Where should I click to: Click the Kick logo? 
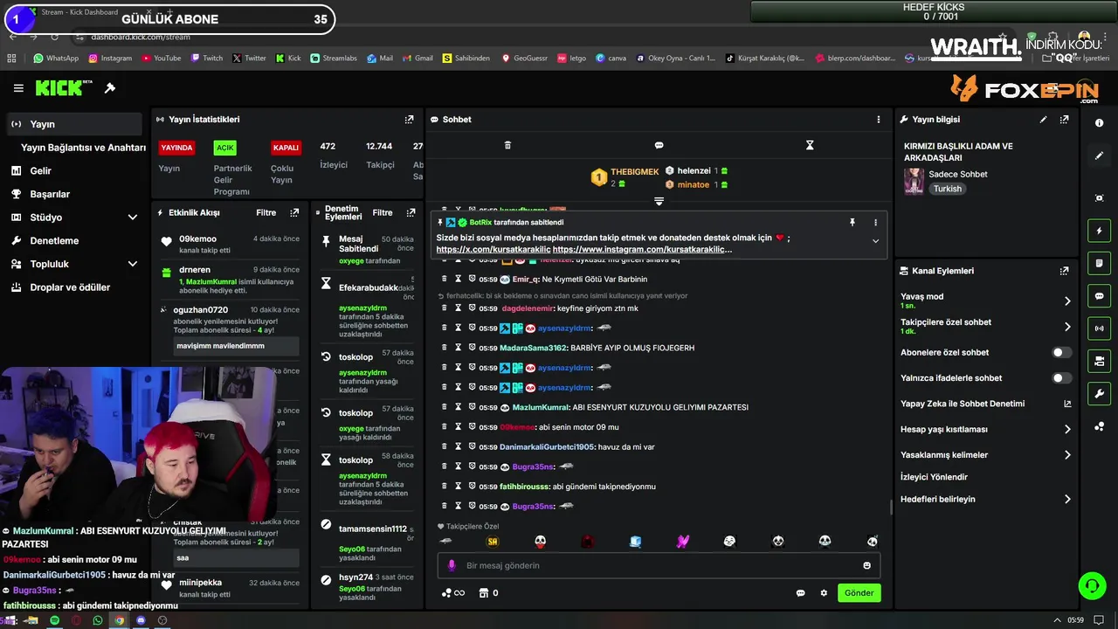[63, 88]
